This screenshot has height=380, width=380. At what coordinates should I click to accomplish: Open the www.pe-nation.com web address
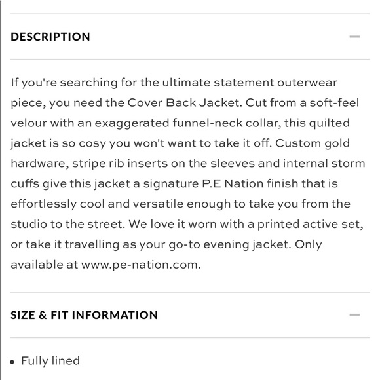point(141,265)
